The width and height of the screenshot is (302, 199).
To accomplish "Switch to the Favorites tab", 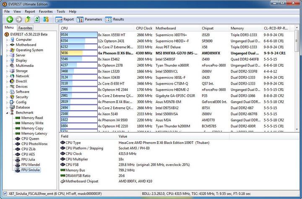I will pyautogui.click(x=25, y=28).
